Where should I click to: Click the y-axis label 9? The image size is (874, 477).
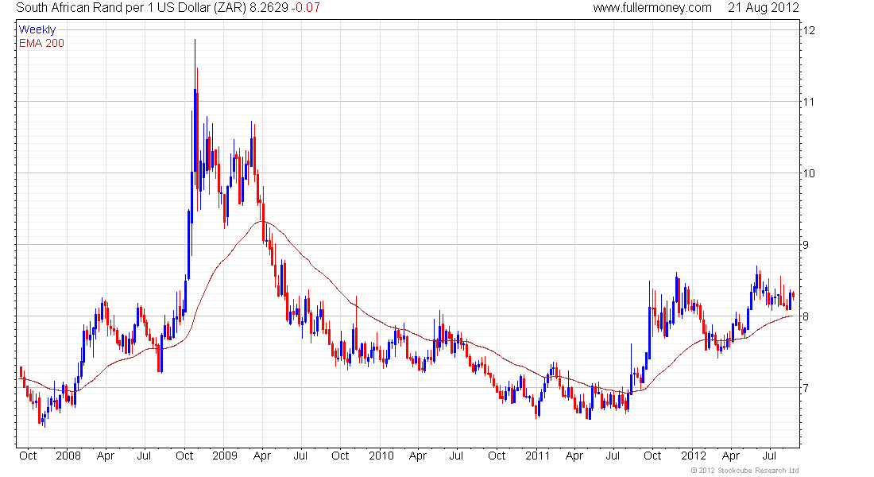point(805,244)
